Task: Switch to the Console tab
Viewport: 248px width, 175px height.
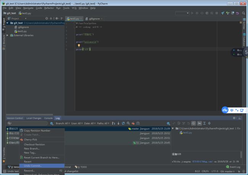Action: pos(48,118)
